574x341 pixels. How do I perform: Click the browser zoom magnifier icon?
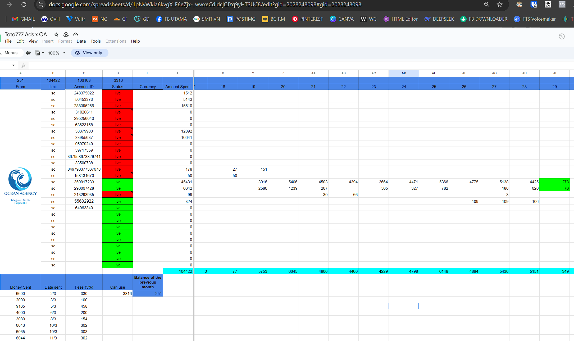tap(487, 4)
